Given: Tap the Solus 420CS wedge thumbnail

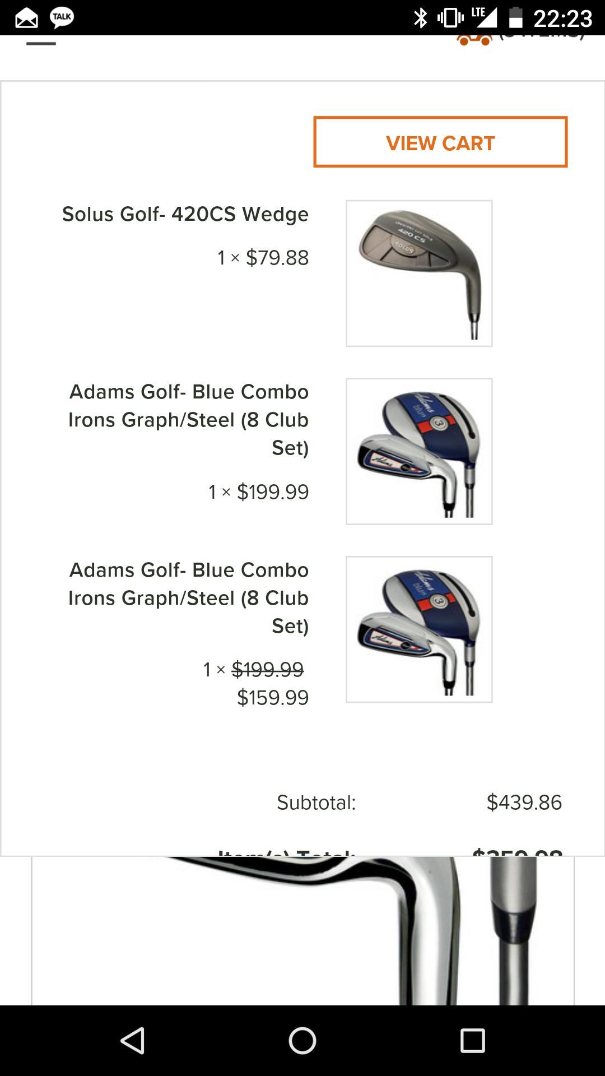Looking at the screenshot, I should coord(419,273).
